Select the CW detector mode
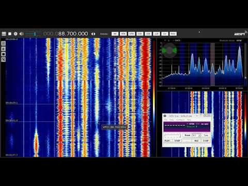 click(x=165, y=34)
